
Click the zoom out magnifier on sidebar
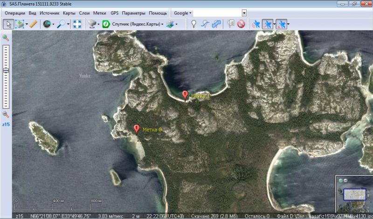6,114
